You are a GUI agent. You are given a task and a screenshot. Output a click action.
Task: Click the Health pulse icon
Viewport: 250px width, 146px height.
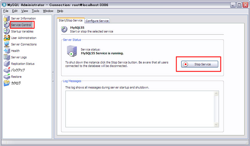point(7,51)
